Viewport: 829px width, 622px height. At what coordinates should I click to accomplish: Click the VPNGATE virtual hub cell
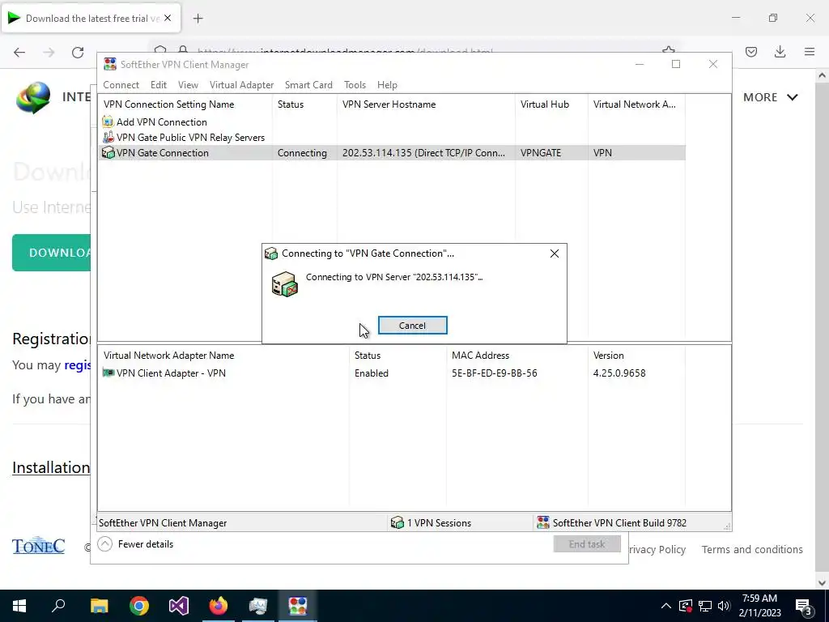click(540, 153)
